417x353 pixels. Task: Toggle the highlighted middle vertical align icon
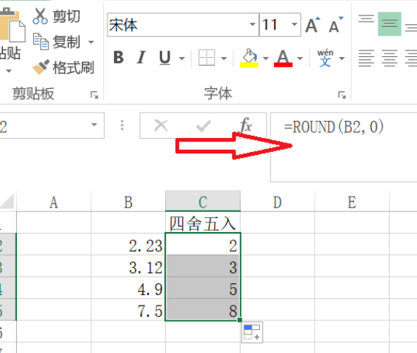pos(390,24)
